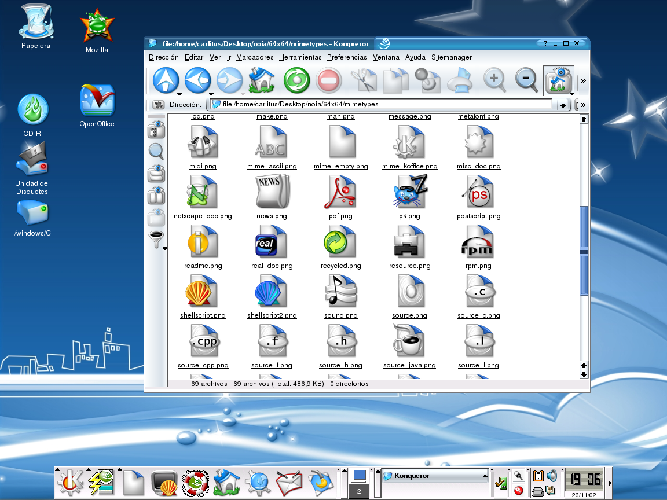Image resolution: width=667 pixels, height=500 pixels.
Task: Open the postscript.png file link
Action: pyautogui.click(x=479, y=216)
